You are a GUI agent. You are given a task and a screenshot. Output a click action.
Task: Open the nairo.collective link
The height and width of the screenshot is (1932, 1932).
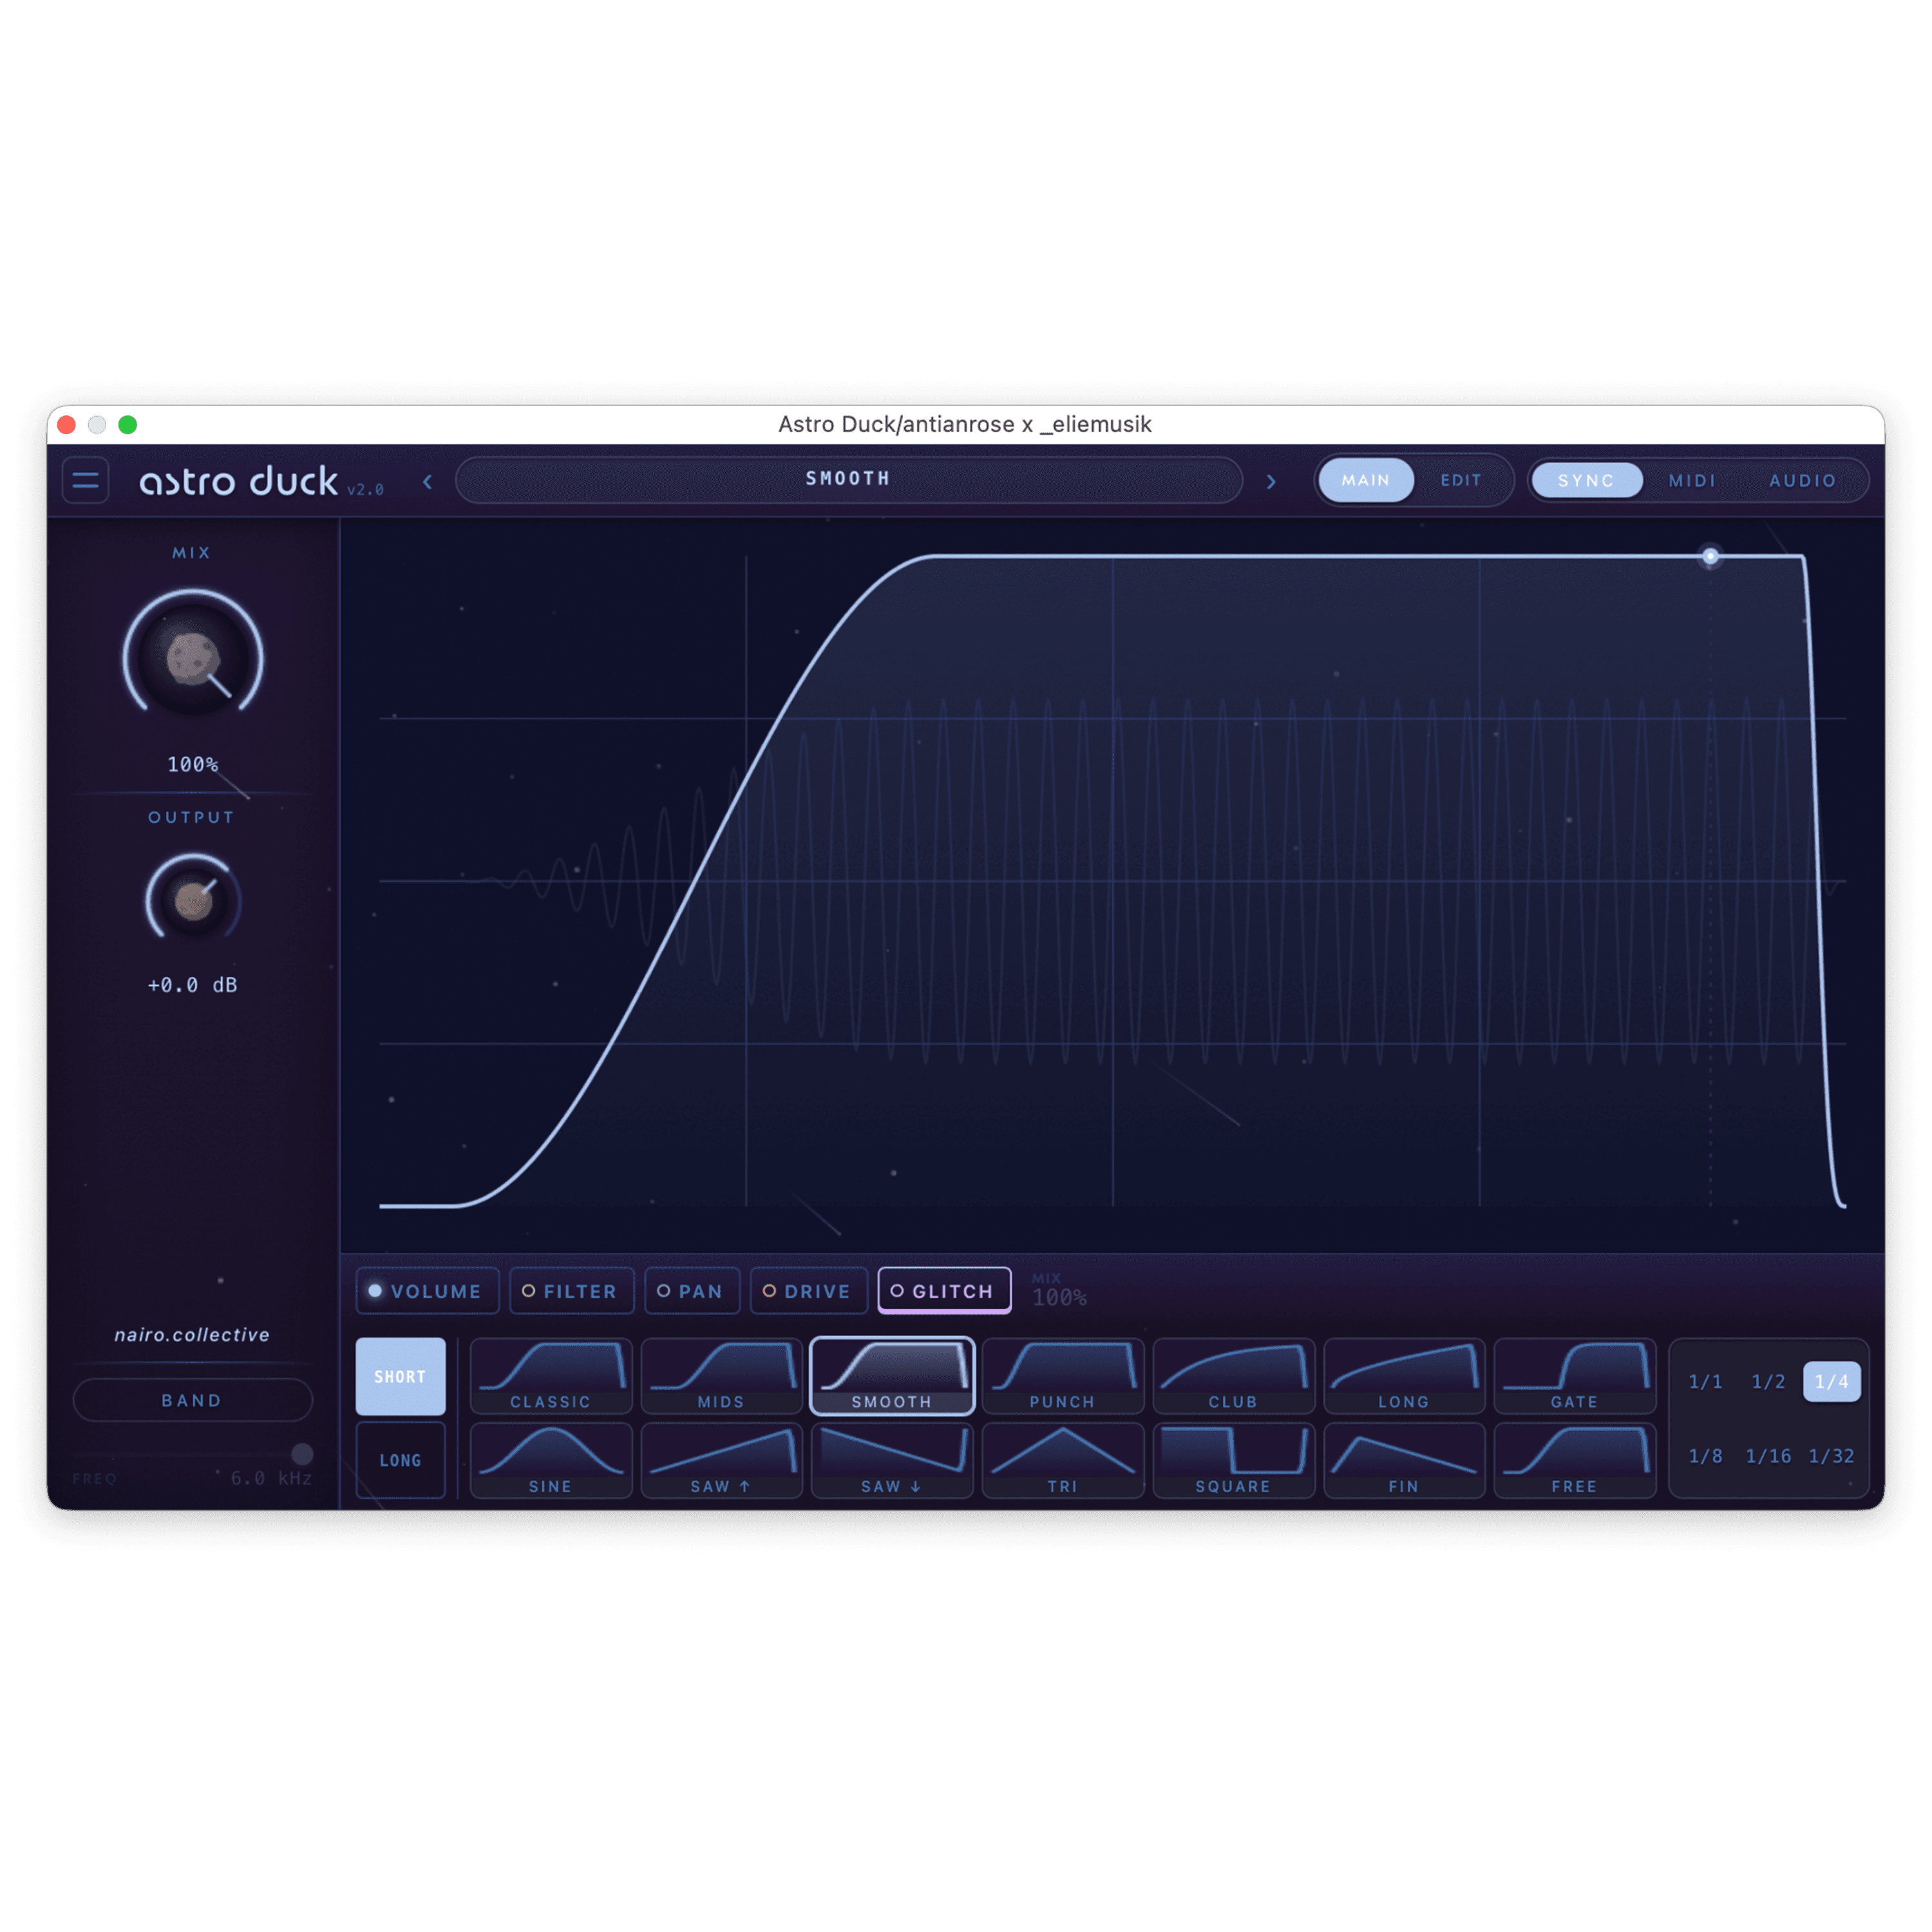click(192, 1335)
